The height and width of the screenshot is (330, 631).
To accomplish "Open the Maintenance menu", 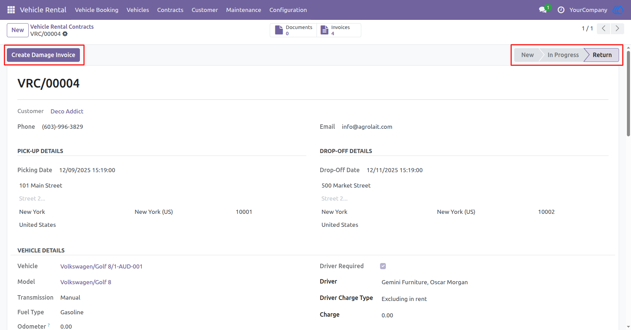I will coord(243,10).
